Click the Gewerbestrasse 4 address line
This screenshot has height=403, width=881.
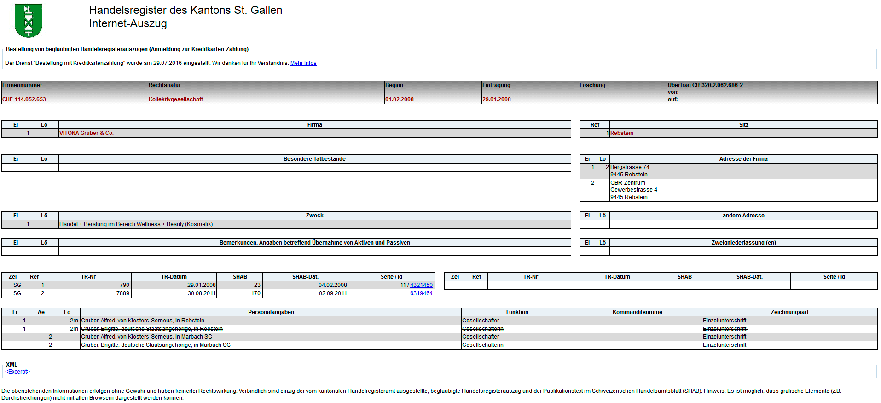tap(634, 190)
